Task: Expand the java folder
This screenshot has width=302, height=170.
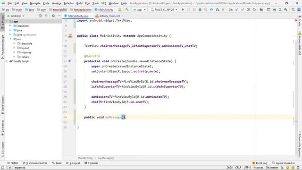Action: click(10, 30)
